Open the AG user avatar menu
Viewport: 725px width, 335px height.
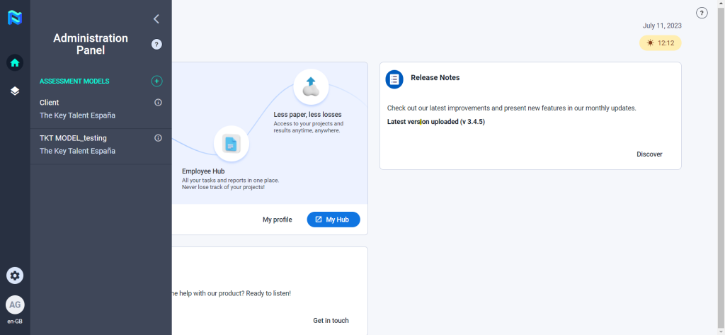pyautogui.click(x=15, y=305)
